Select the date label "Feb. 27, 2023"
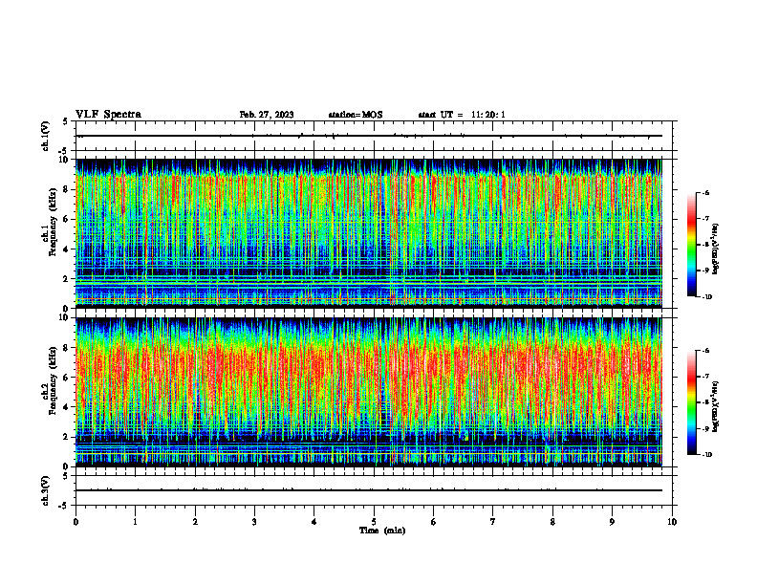 [x=267, y=115]
